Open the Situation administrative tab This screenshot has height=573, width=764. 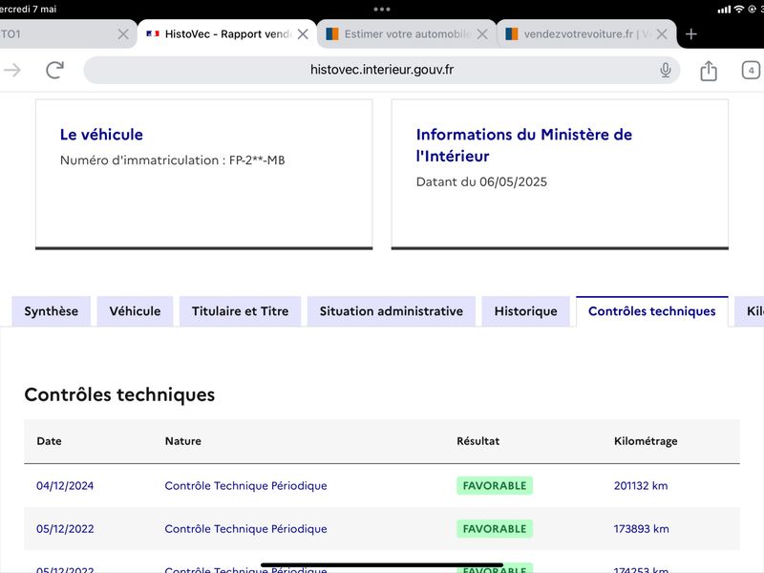392,311
